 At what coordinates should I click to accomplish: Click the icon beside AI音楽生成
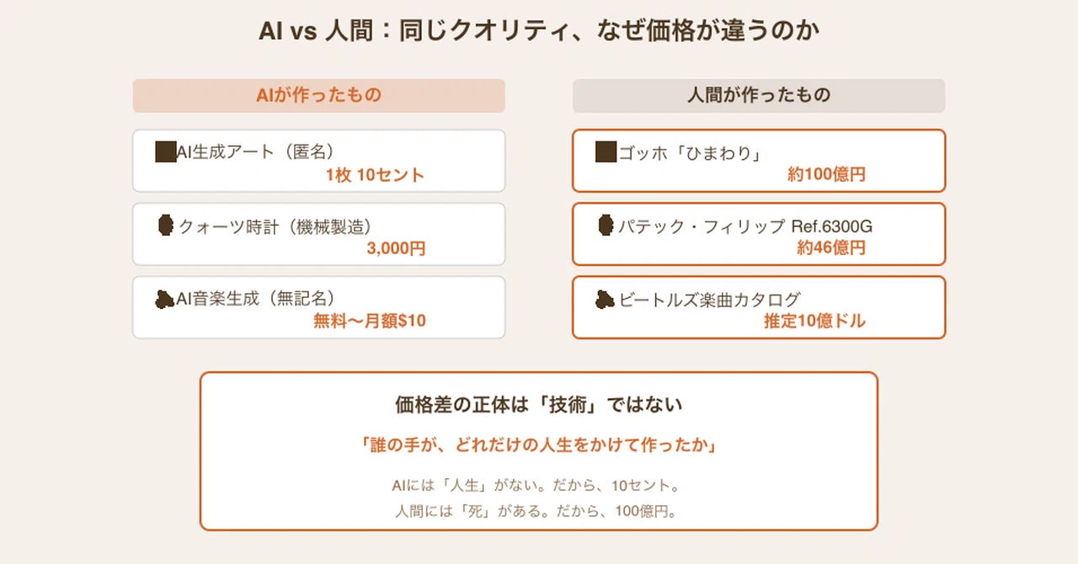[166, 299]
